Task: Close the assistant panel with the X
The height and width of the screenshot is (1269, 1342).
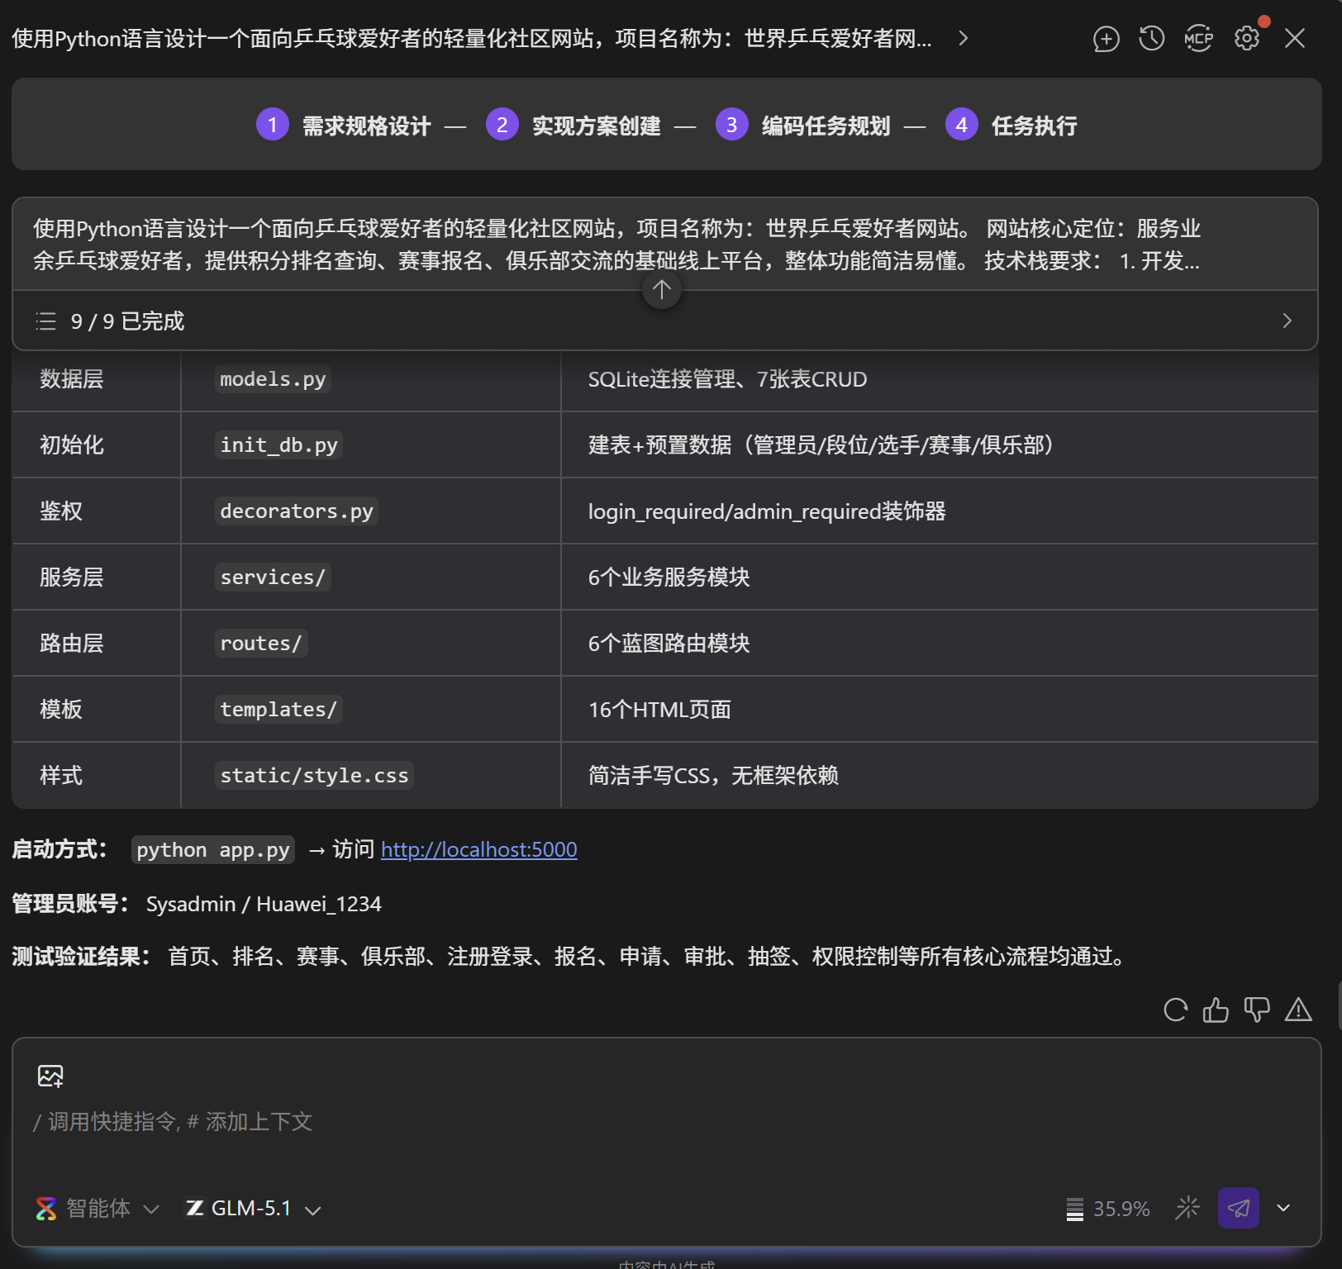Action: click(x=1295, y=39)
